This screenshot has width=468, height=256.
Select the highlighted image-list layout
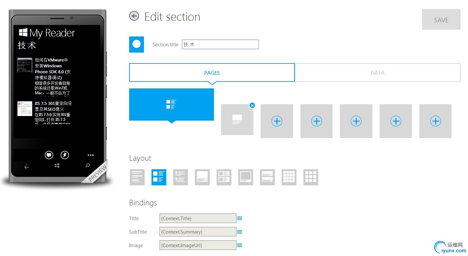[159, 177]
